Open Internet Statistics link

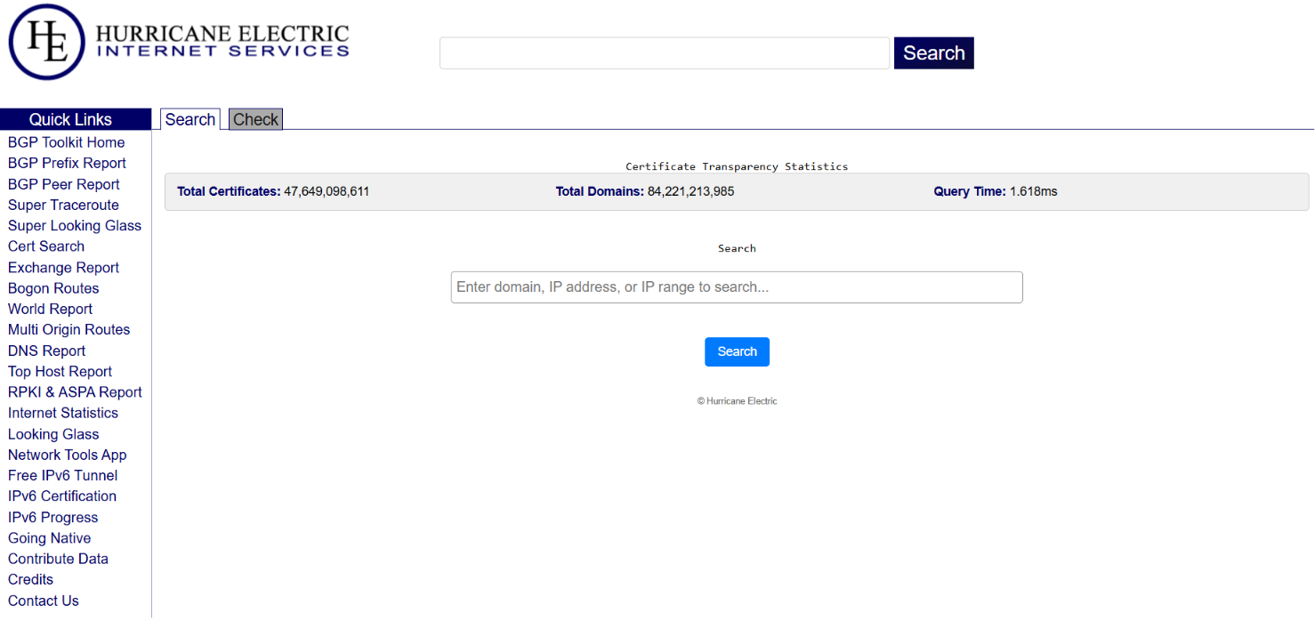[63, 413]
